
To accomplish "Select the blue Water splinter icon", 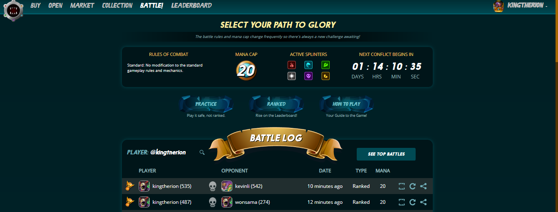I will click(x=308, y=65).
